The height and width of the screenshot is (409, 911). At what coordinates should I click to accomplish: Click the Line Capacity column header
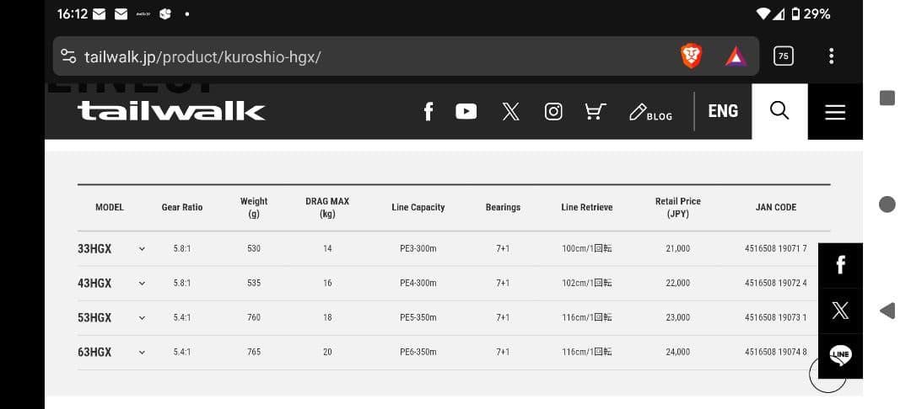[x=418, y=207]
